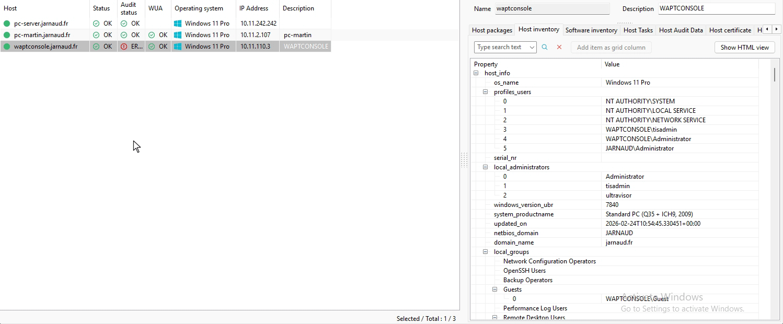Click inside the Name field showing waptconsole
Screen dimensions: 783x324
(x=552, y=8)
